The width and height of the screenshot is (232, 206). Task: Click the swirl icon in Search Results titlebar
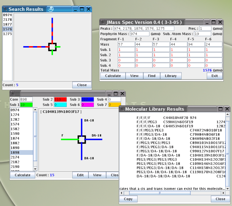pyautogui.click(x=51, y=9)
